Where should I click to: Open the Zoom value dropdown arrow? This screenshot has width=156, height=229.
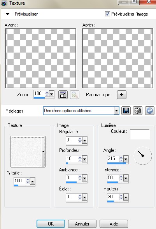click(51, 94)
